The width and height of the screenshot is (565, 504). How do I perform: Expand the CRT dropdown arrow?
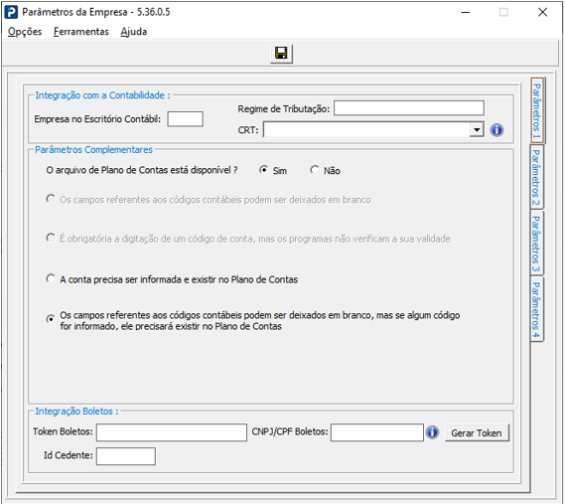coord(477,129)
